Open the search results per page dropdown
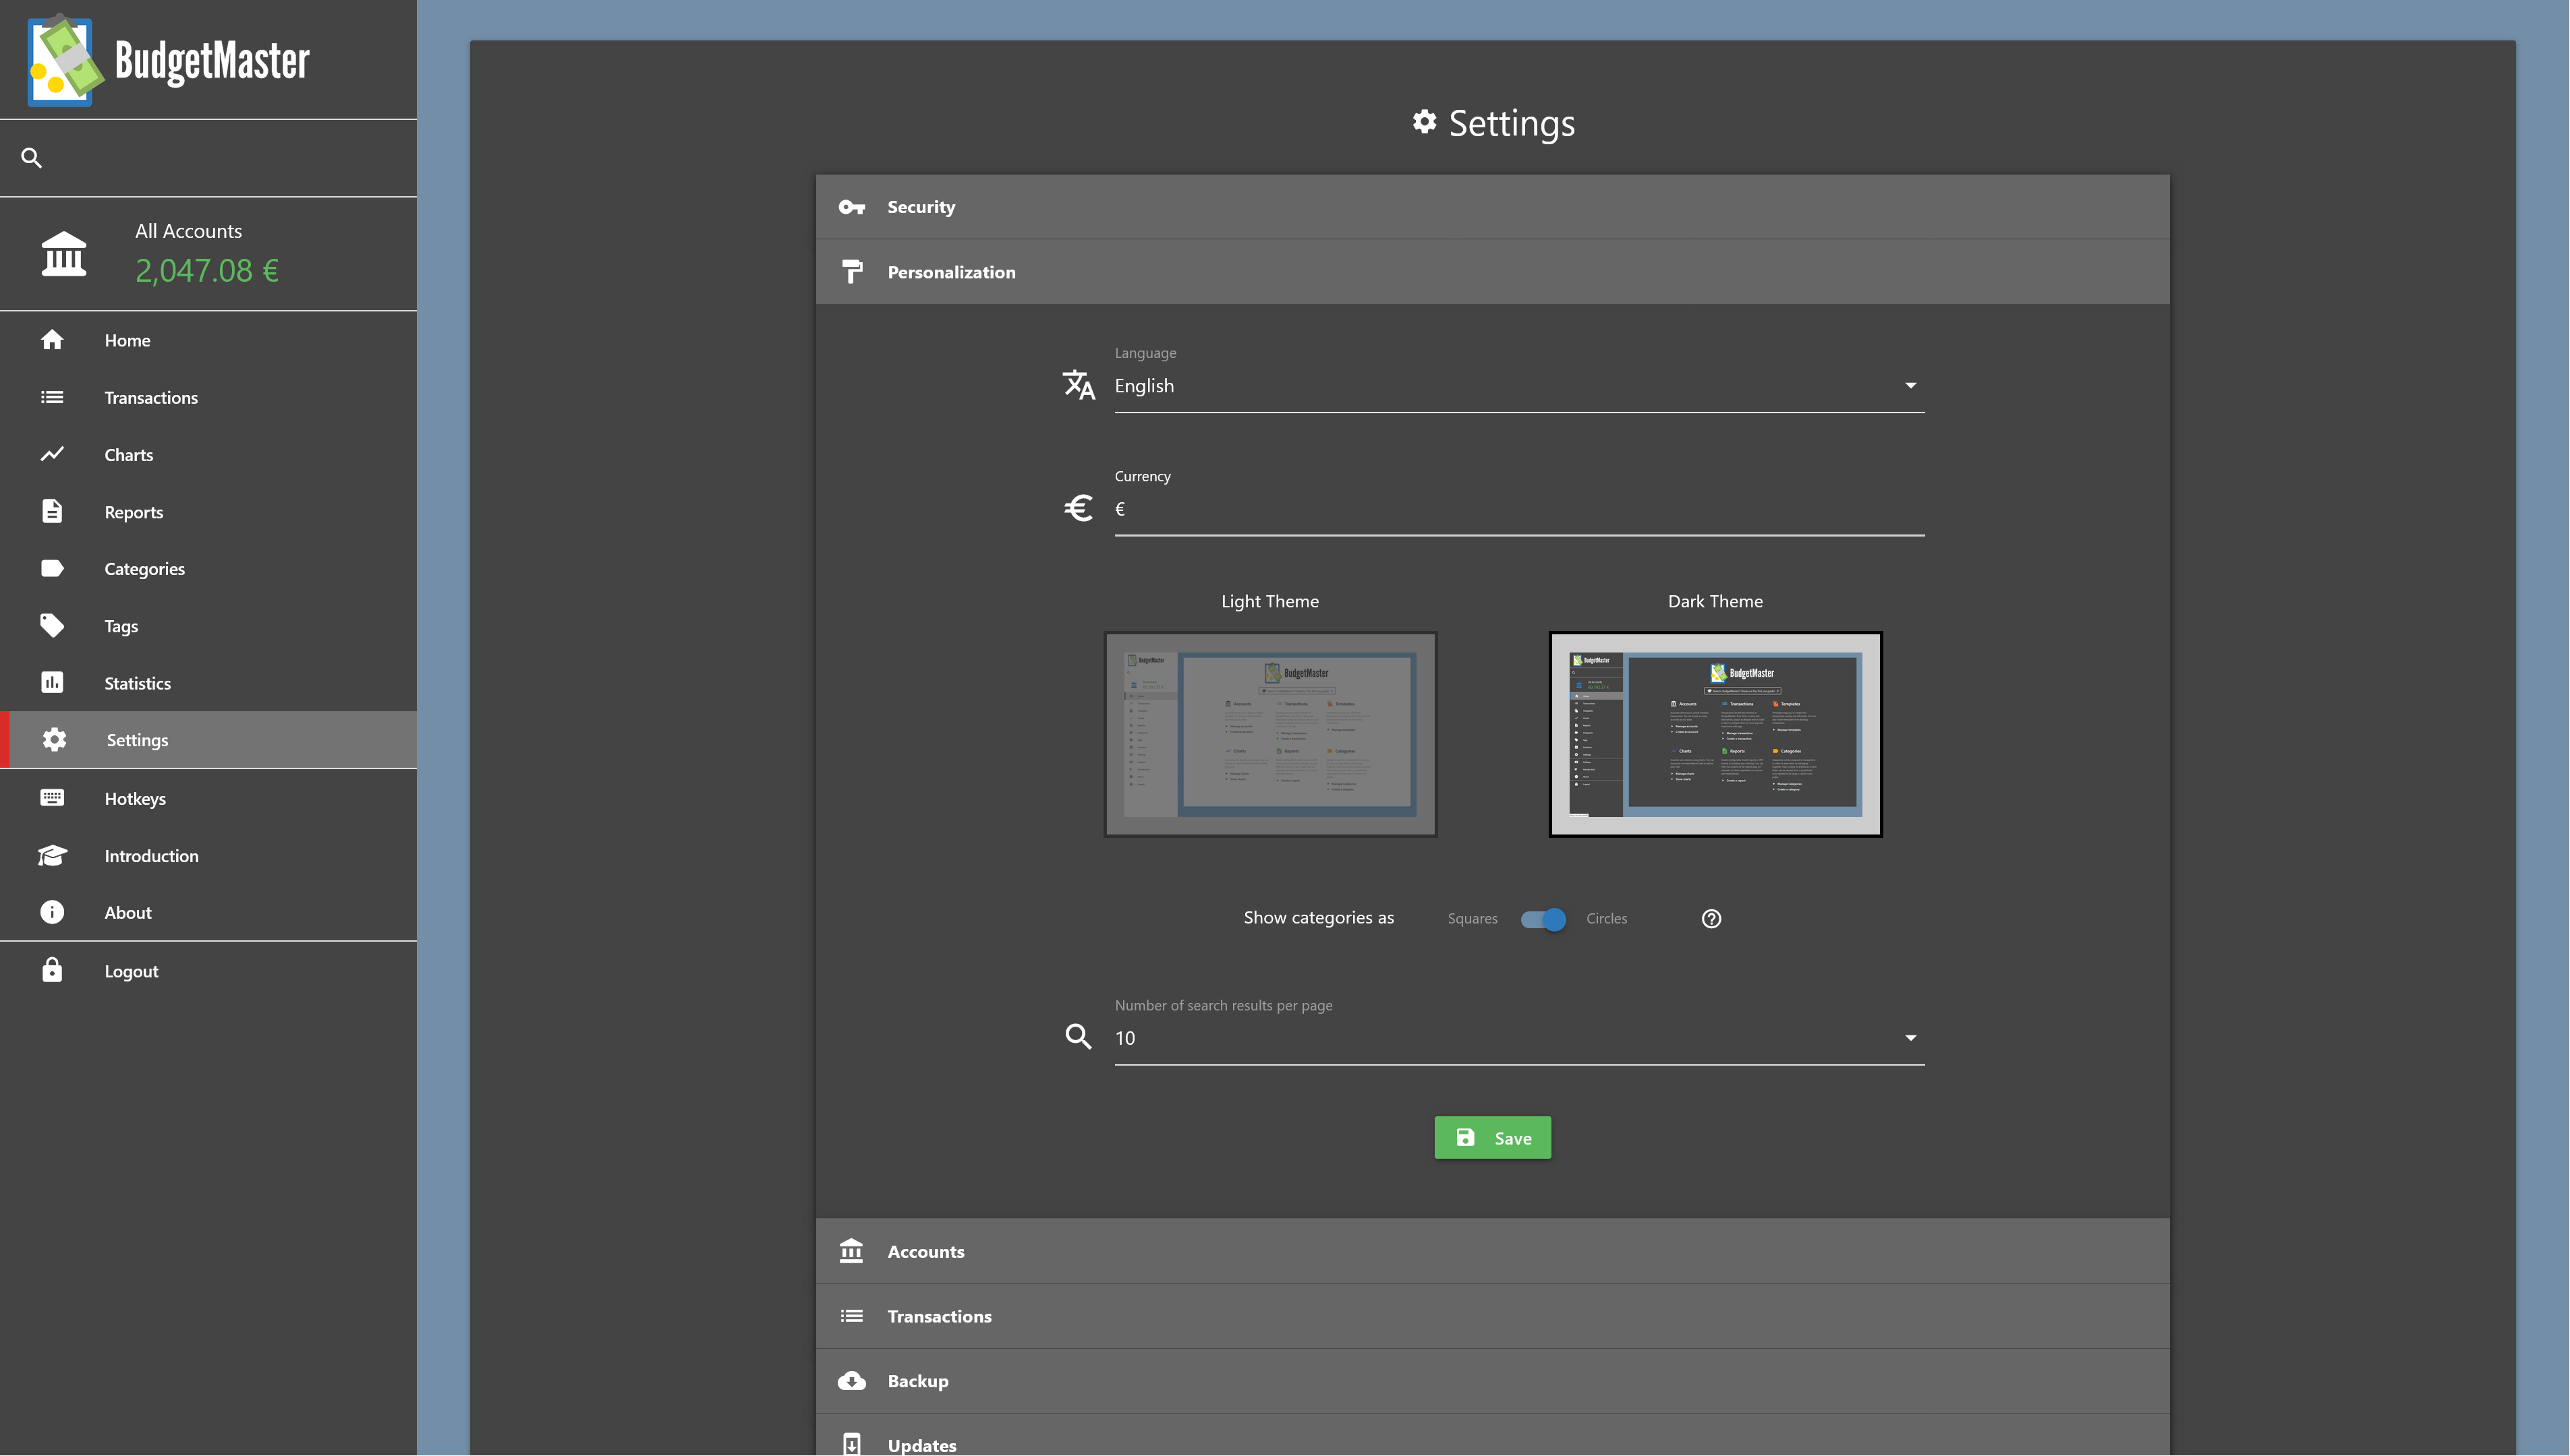The height and width of the screenshot is (1456, 2570). [x=1520, y=1038]
